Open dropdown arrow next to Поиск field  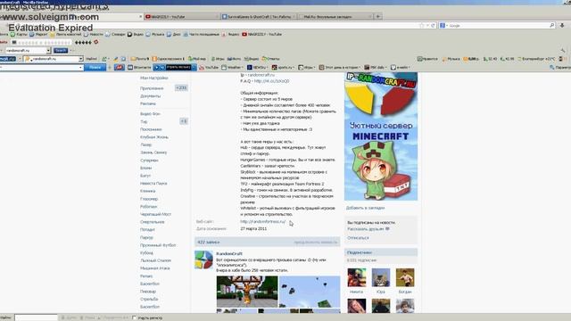pos(80,68)
